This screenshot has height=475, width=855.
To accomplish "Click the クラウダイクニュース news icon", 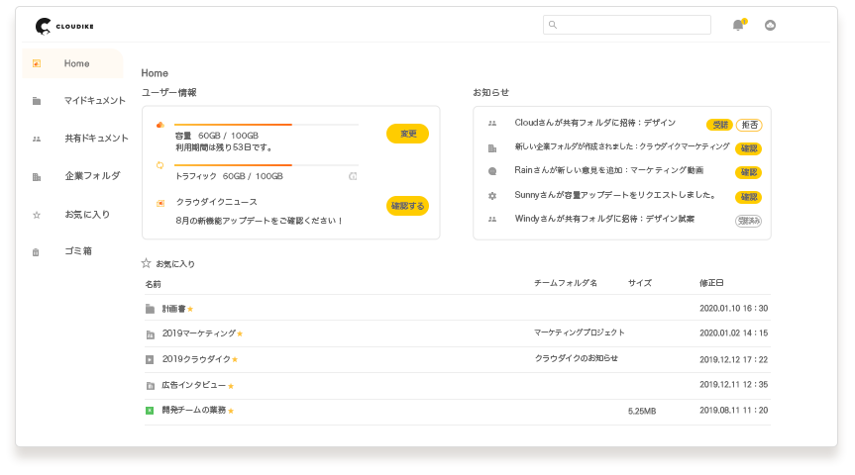I will pyautogui.click(x=160, y=203).
